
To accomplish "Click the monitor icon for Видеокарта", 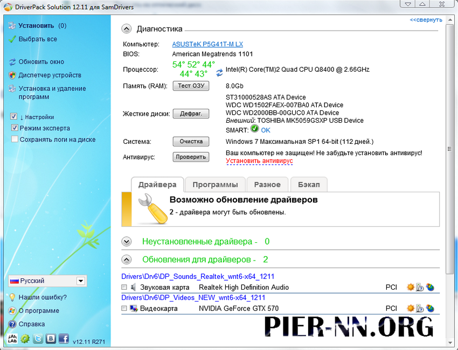I will 134,309.
